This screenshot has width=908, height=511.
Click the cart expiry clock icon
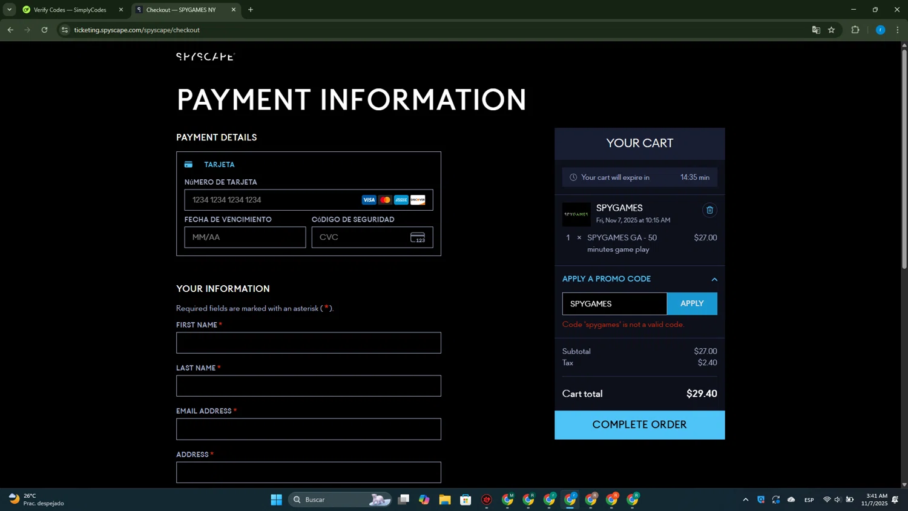coord(573,177)
